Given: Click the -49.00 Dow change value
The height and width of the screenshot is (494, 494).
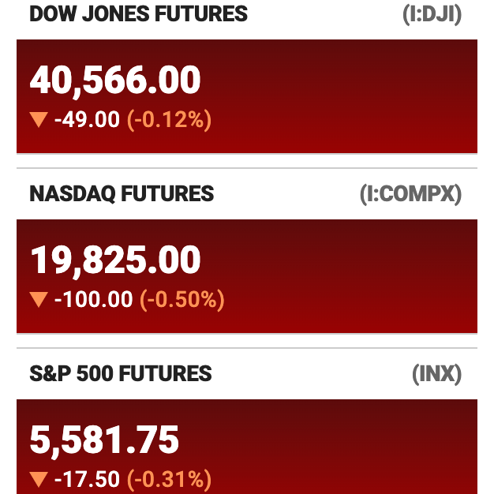Looking at the screenshot, I should (x=87, y=120).
